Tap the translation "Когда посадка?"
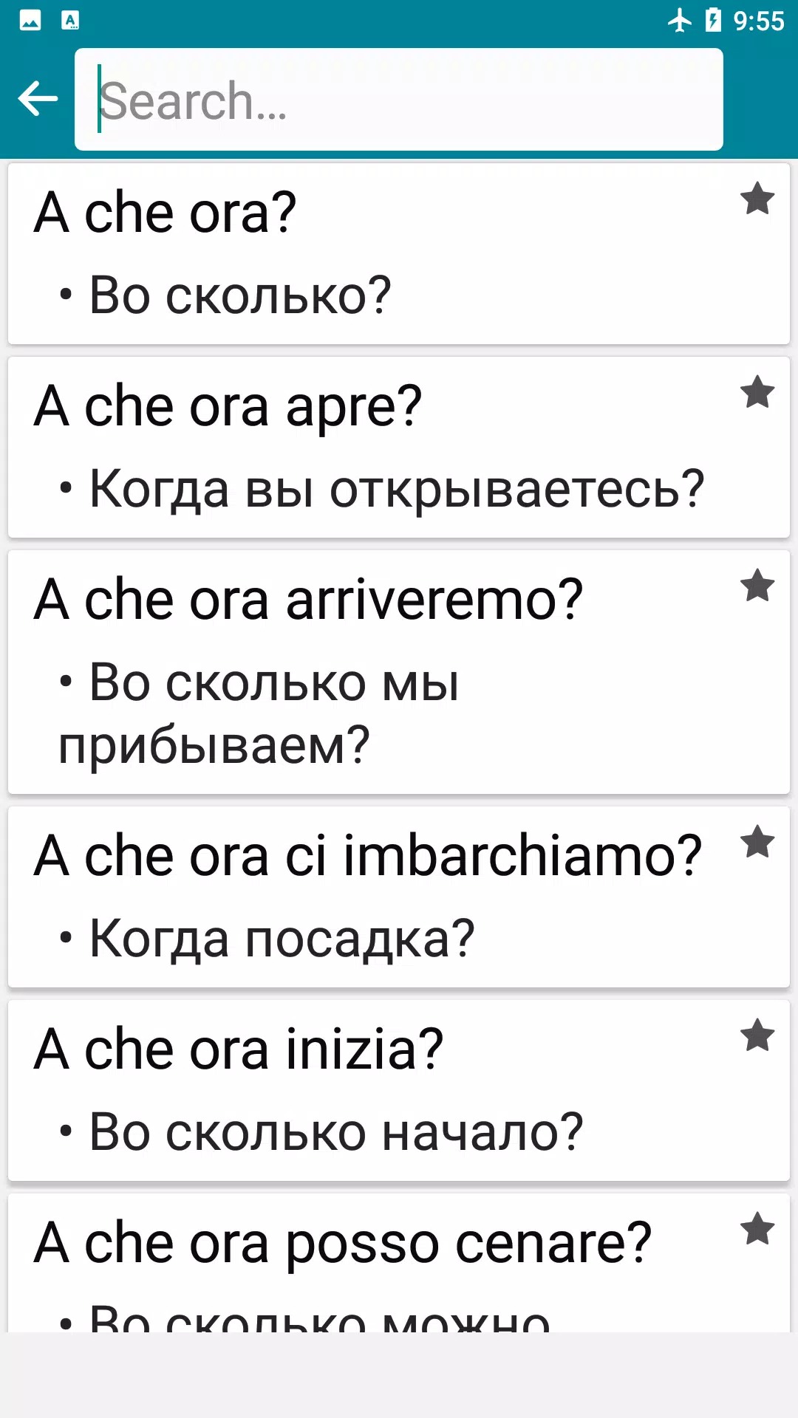Viewport: 798px width, 1418px height. click(282, 939)
